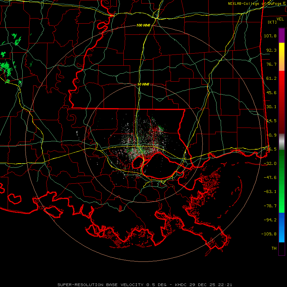The image size is (287, 287).
Task: Click the -32.0 velocity scale value
Action: (270, 164)
